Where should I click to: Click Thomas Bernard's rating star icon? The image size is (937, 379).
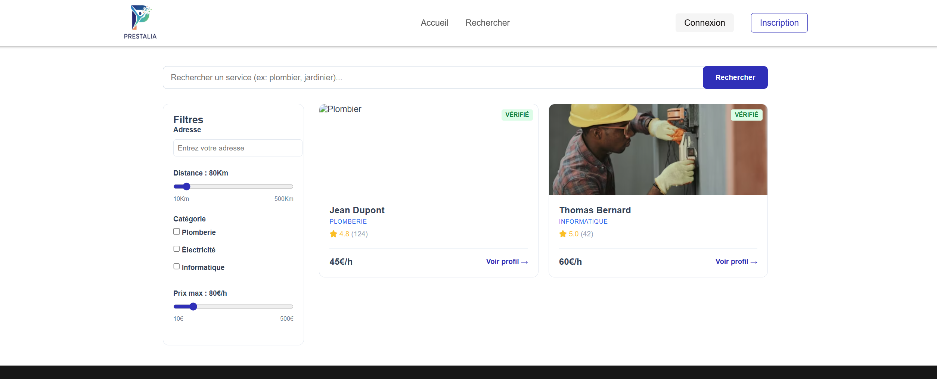(x=563, y=234)
